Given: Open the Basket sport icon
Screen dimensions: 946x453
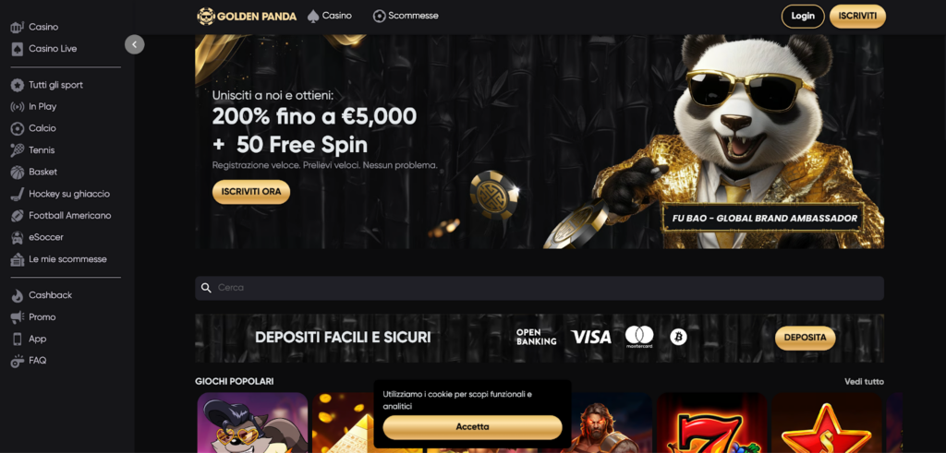Looking at the screenshot, I should pyautogui.click(x=18, y=172).
